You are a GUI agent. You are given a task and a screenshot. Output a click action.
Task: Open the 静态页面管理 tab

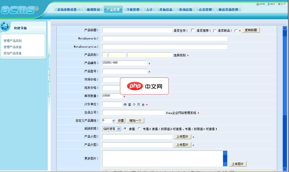click(228, 9)
